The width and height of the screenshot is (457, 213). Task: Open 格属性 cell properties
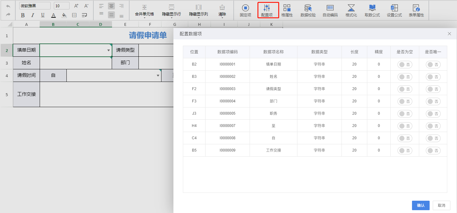pyautogui.click(x=287, y=10)
